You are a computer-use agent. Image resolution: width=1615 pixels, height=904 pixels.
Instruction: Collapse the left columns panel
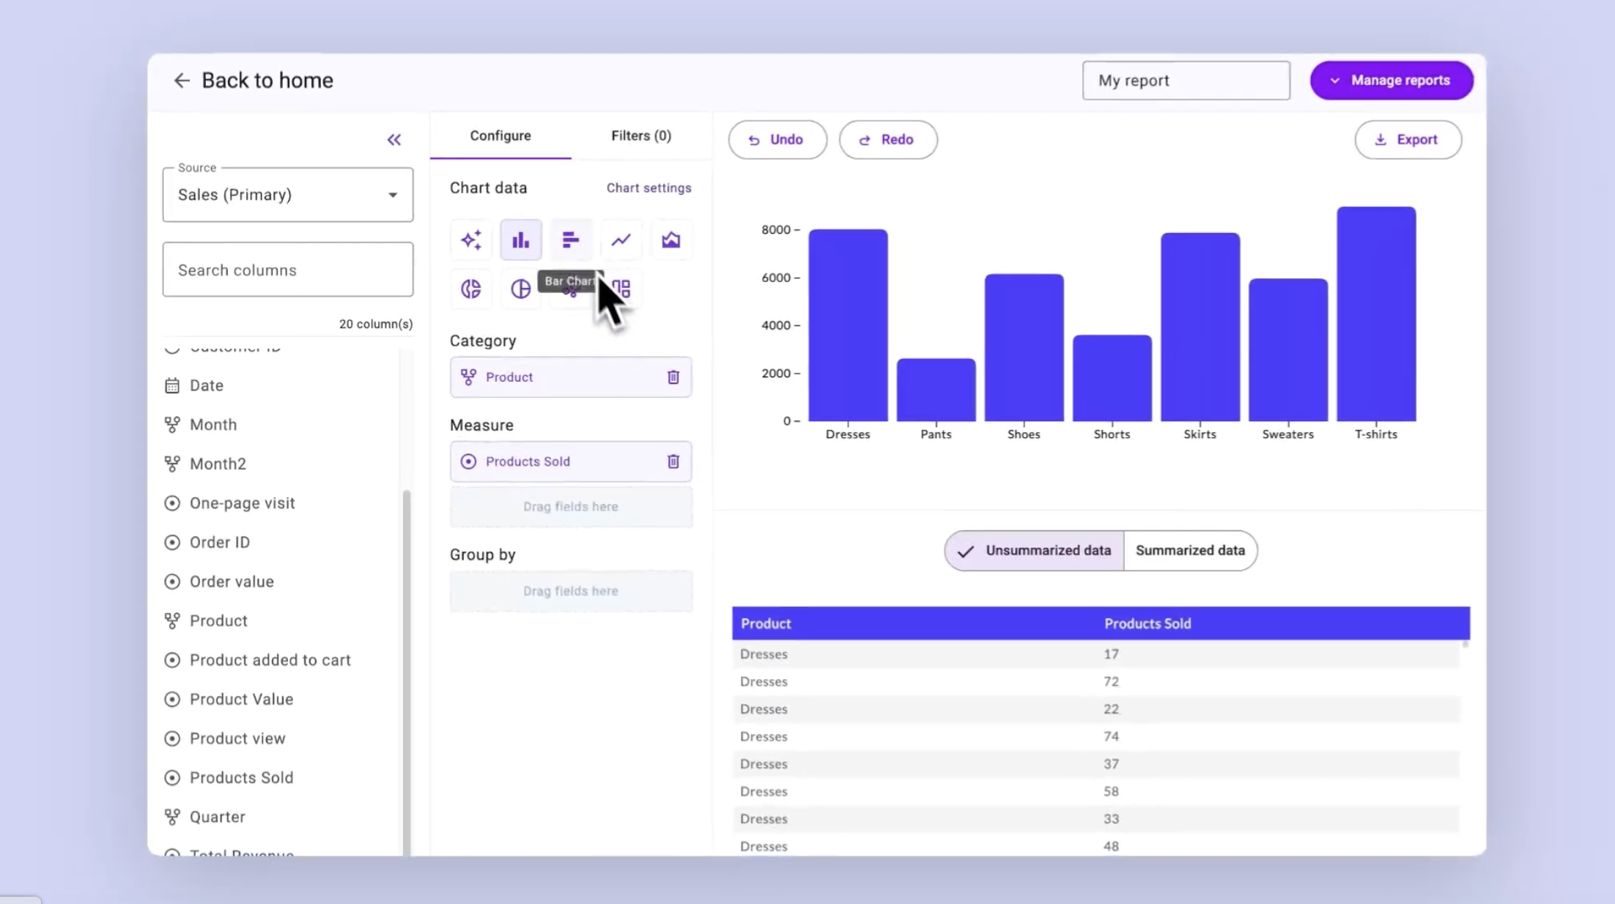tap(394, 139)
